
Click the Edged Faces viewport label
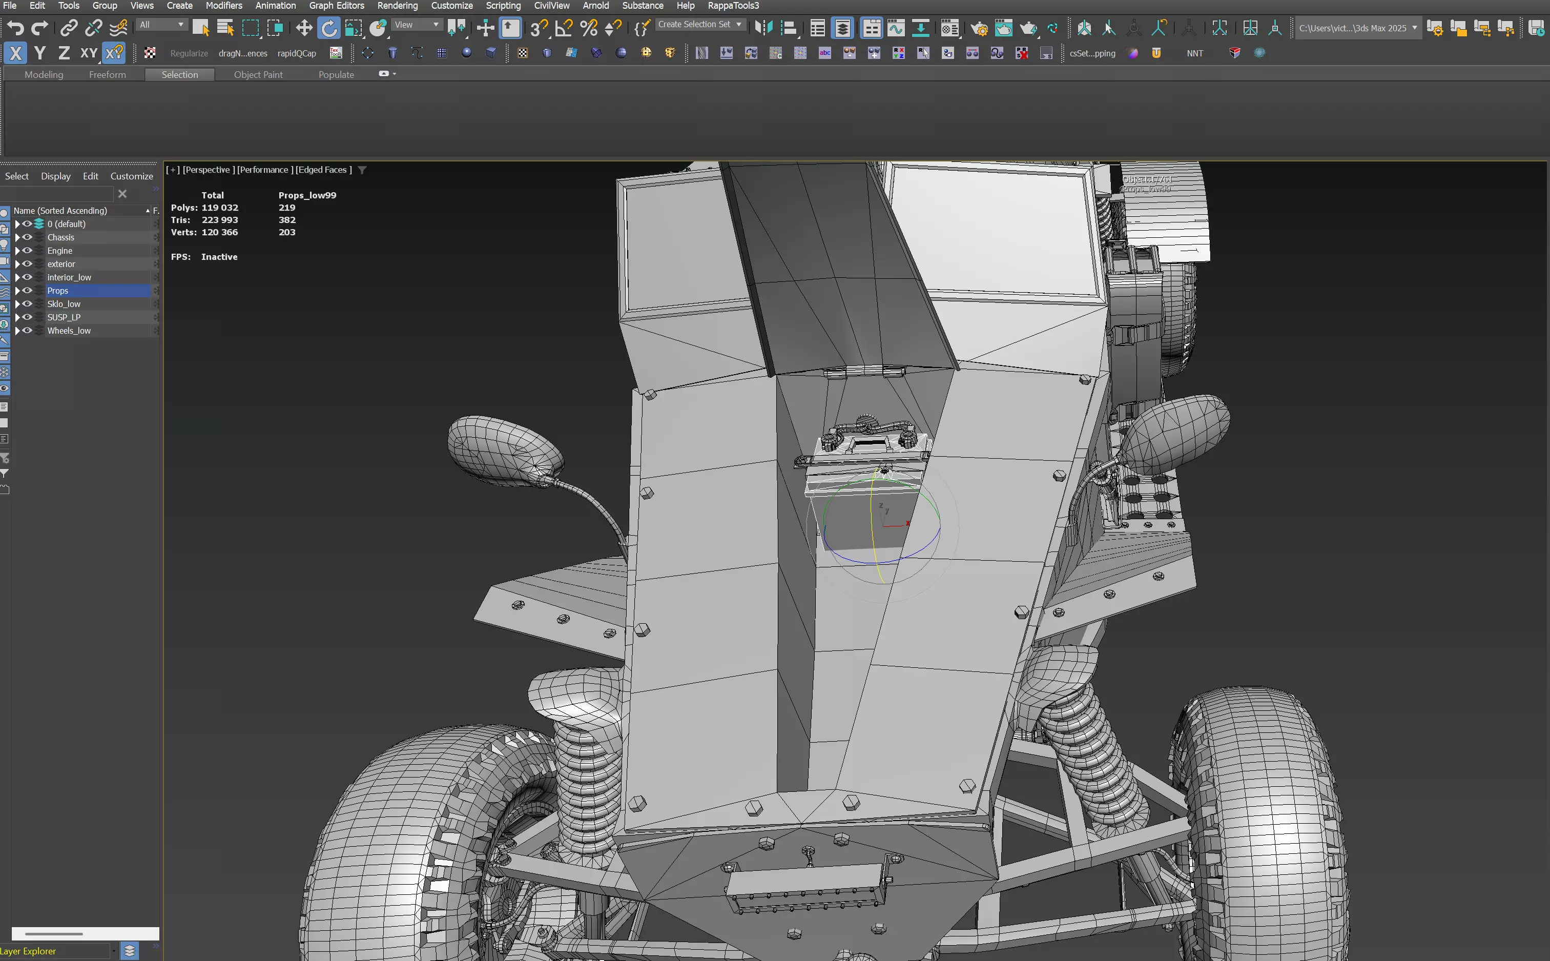point(323,170)
